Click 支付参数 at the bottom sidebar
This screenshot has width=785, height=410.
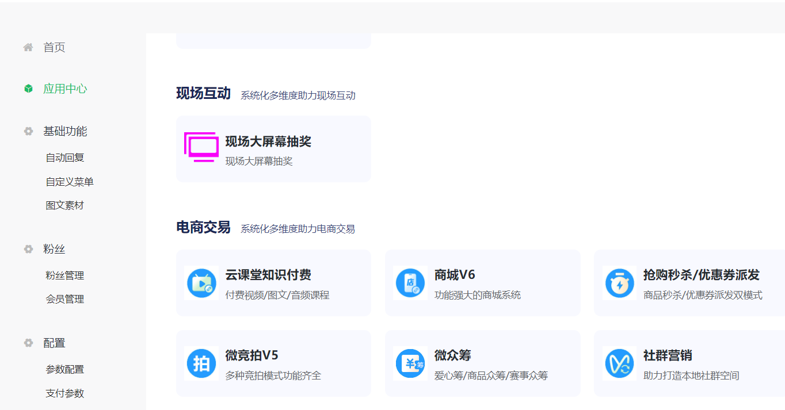tap(64, 393)
